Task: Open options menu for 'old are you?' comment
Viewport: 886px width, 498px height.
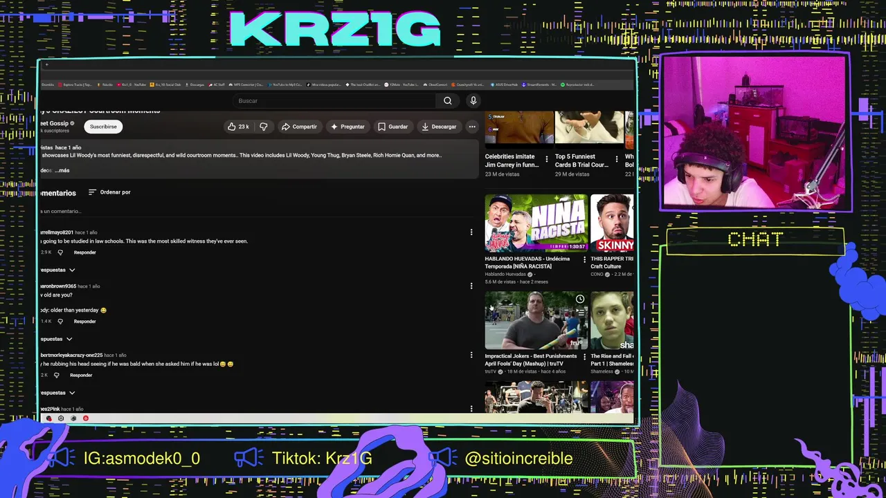Action: (471, 286)
